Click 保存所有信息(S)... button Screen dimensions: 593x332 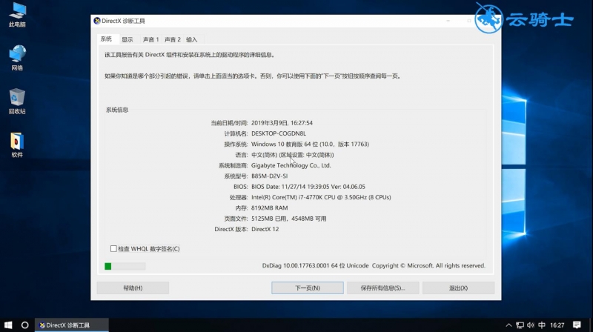coord(382,288)
